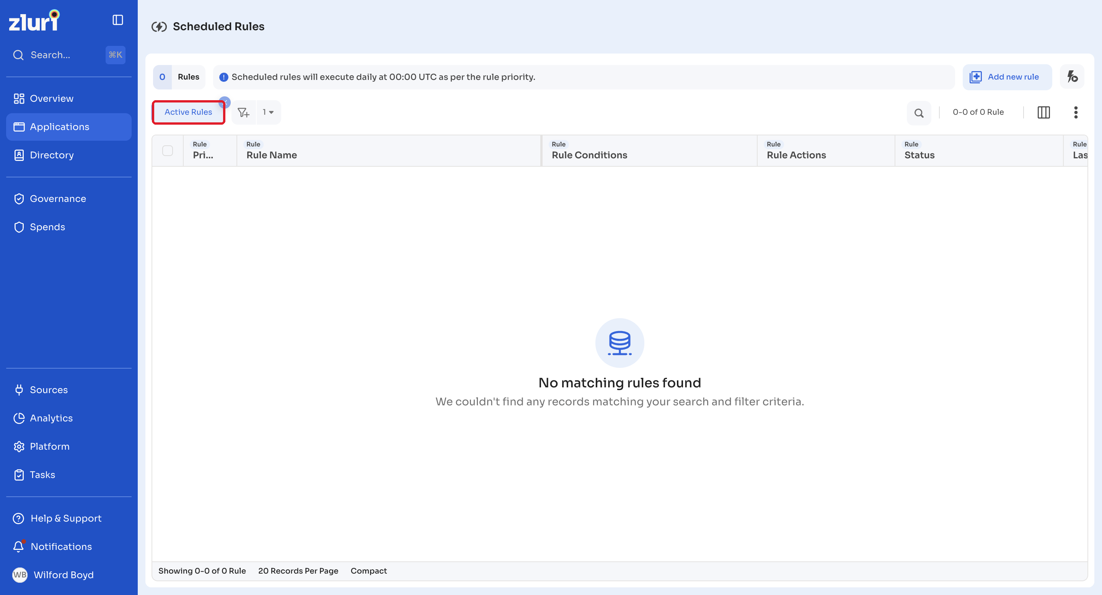Click the Zluri logo
The width and height of the screenshot is (1102, 595).
click(x=34, y=21)
